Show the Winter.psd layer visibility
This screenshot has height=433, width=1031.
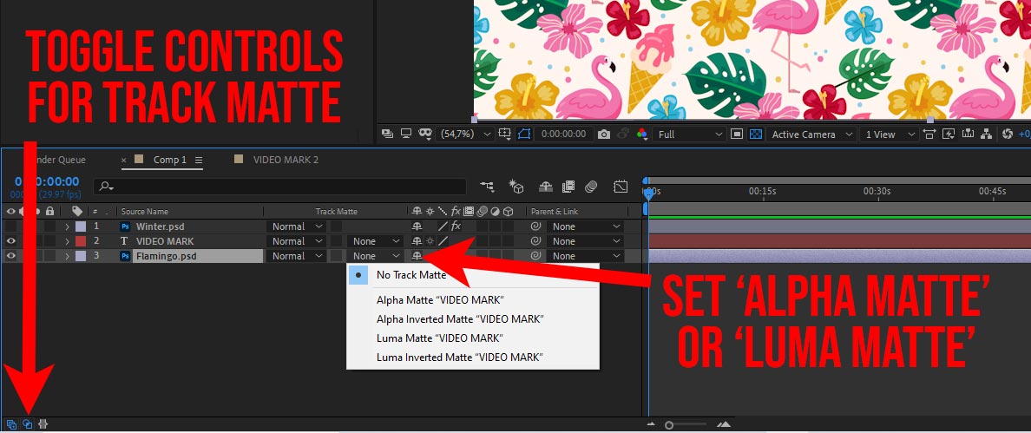click(10, 226)
